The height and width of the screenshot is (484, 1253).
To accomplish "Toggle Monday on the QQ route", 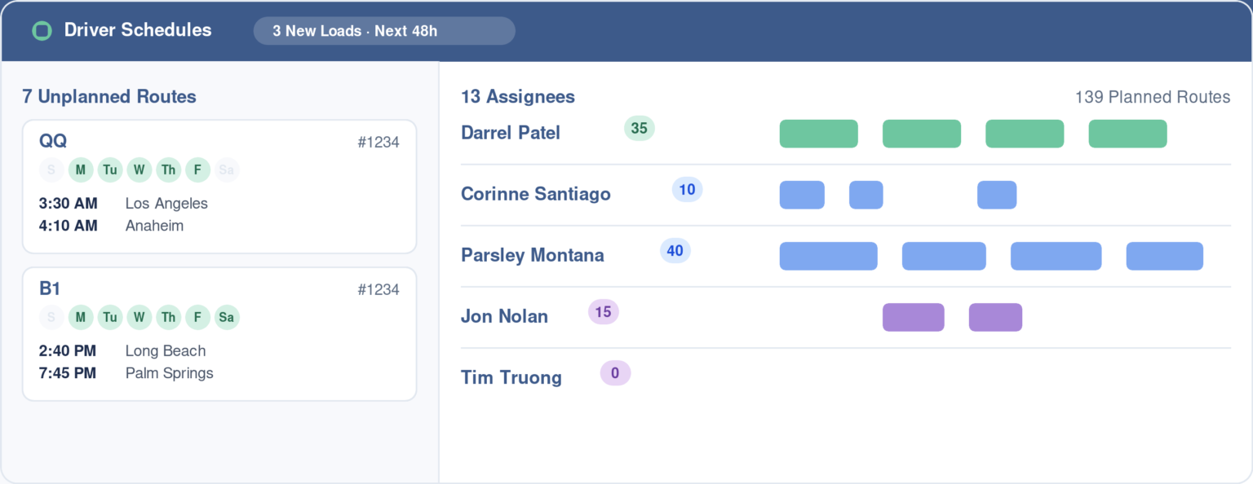I will tap(81, 170).
